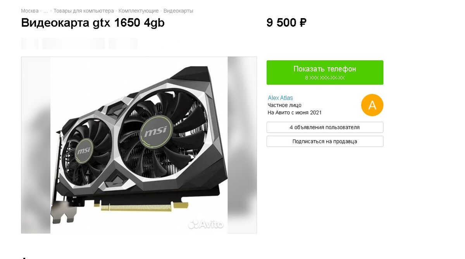This screenshot has height=259, width=465.
Task: Open the breadcrumb ellipsis item
Action: (46, 11)
